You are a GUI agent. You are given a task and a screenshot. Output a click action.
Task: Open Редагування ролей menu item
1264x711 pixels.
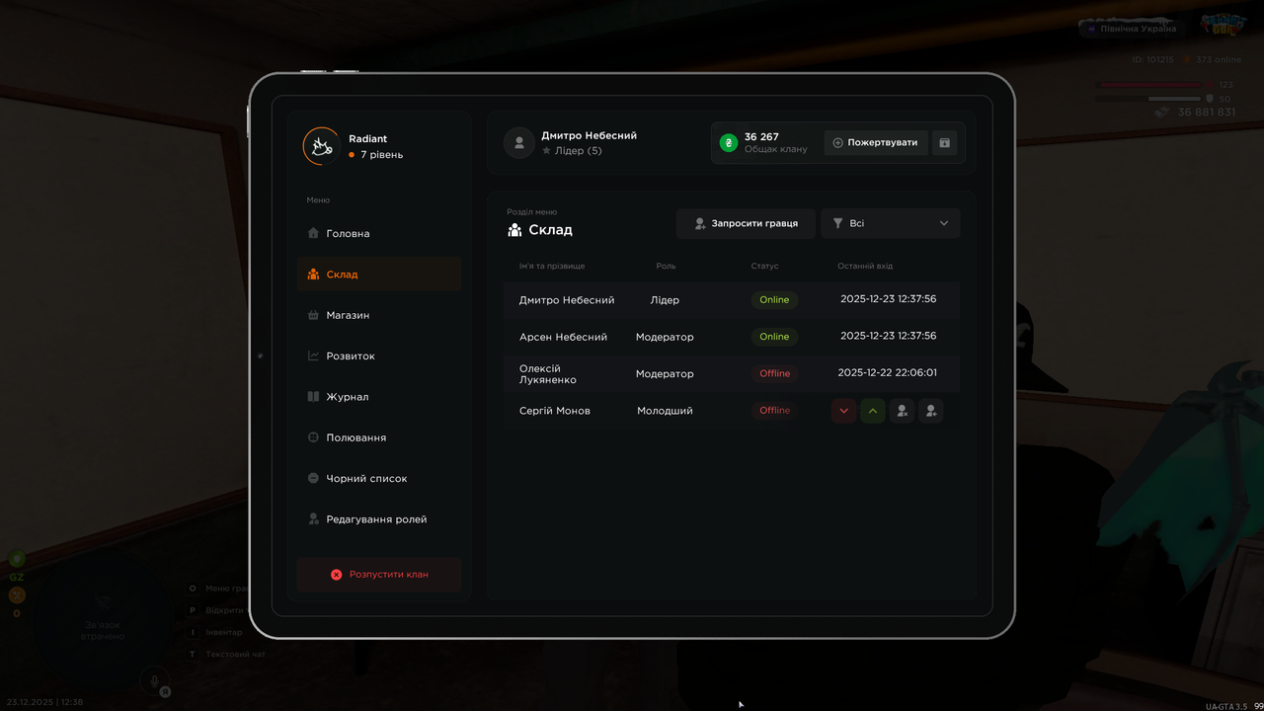(x=379, y=519)
